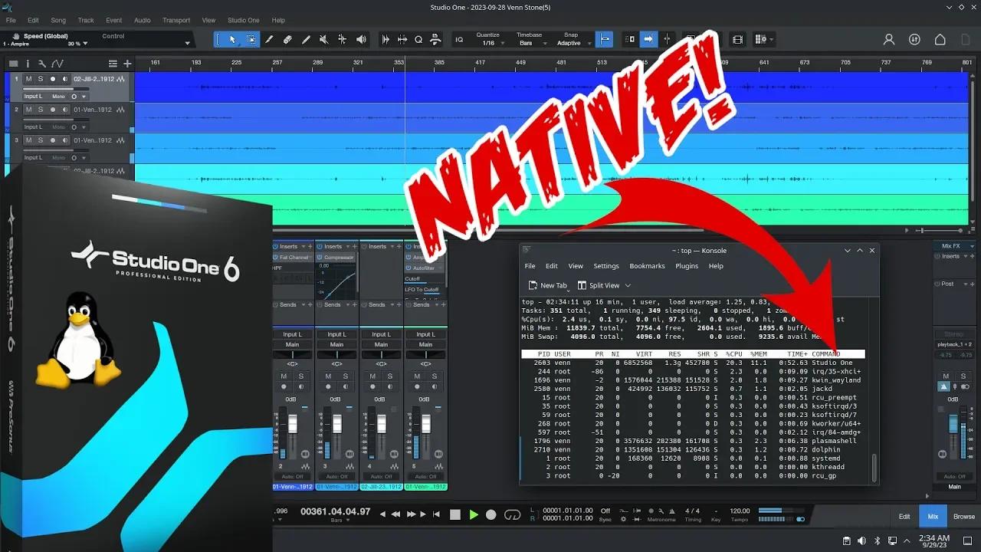Open the Edit view button
Screen dimensions: 981x552
click(904, 517)
